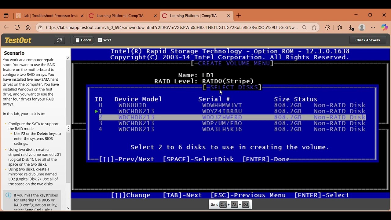Open the favorites list icon
The image size is (391, 220).
pos(340,28)
